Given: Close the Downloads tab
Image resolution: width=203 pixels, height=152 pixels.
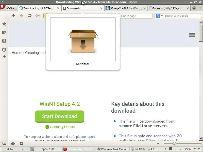Looking at the screenshot, I should pos(101,8).
